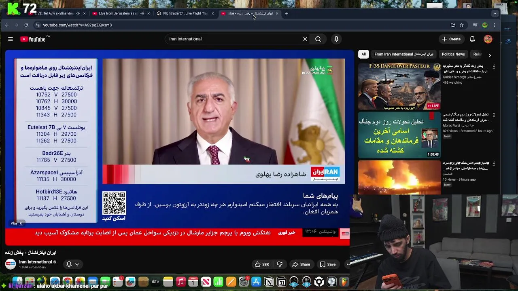
Task: Expand more video actions next to Save
Action: 347,264
